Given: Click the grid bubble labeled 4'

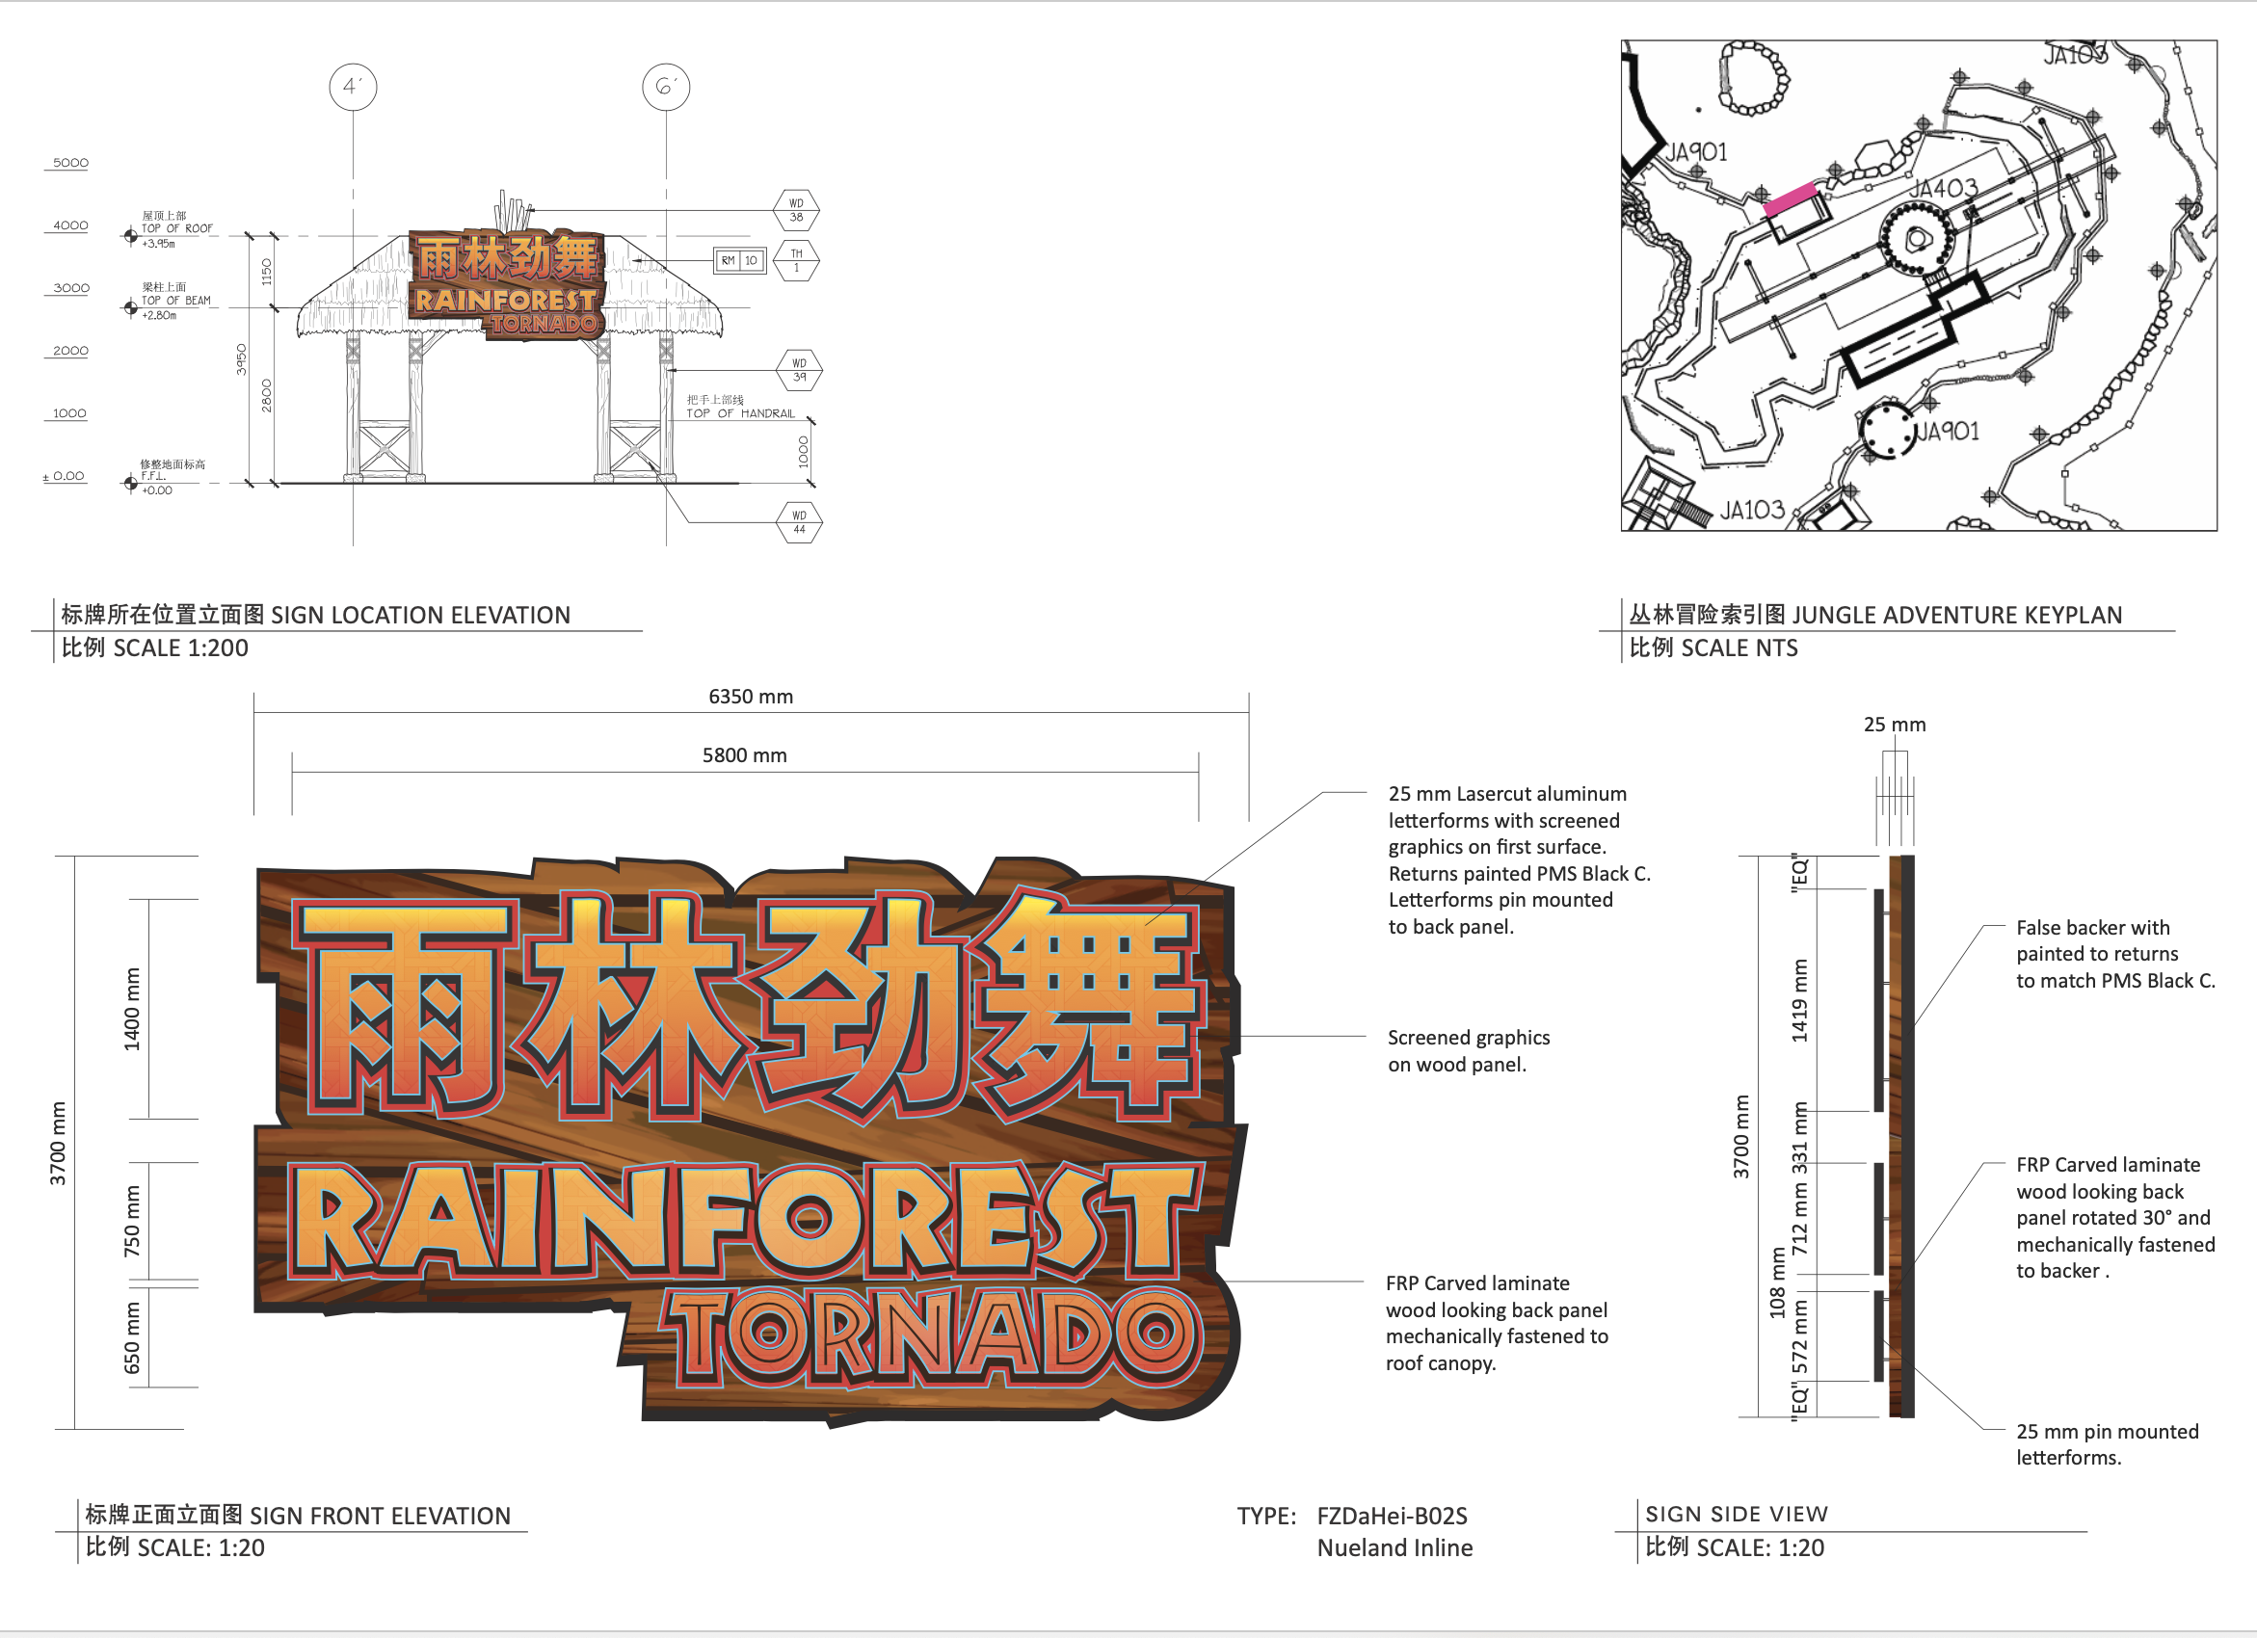Looking at the screenshot, I should pyautogui.click(x=354, y=88).
